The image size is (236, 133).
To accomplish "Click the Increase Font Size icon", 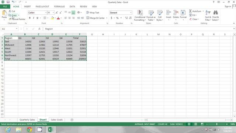I will point(57,13).
